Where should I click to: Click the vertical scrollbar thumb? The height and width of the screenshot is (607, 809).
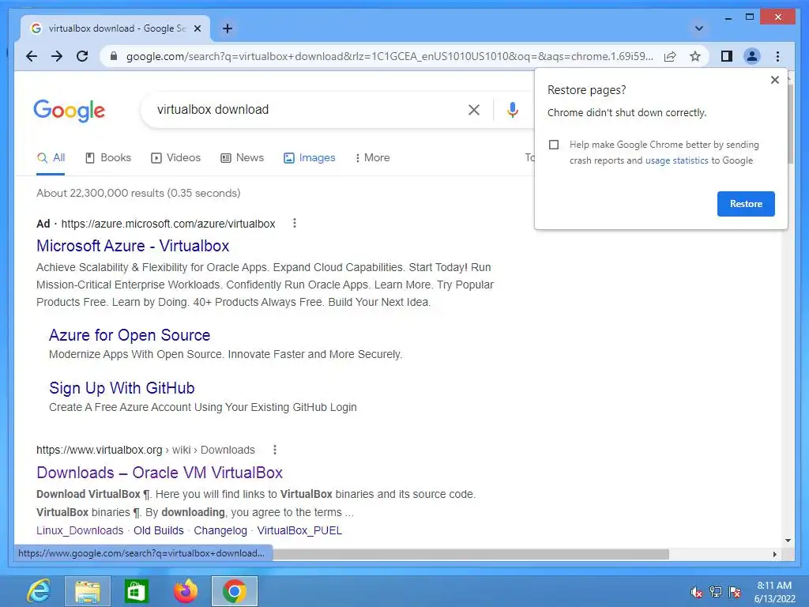(790, 124)
